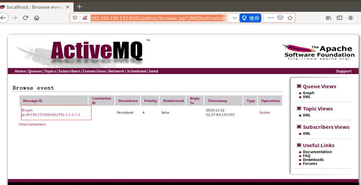Screen dimensions: 361x185
Task: Open message ID sym-pc-45739 link
Action: [x=51, y=112]
